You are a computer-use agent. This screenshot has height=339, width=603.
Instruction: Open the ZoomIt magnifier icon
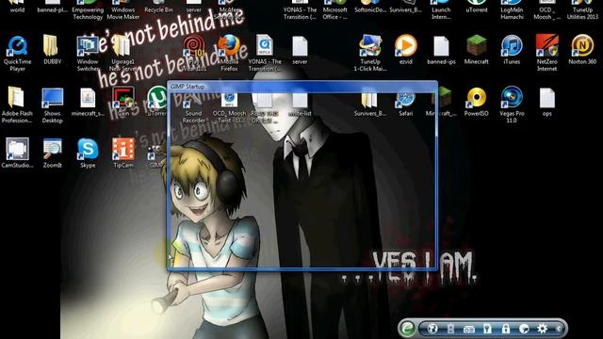(52, 149)
